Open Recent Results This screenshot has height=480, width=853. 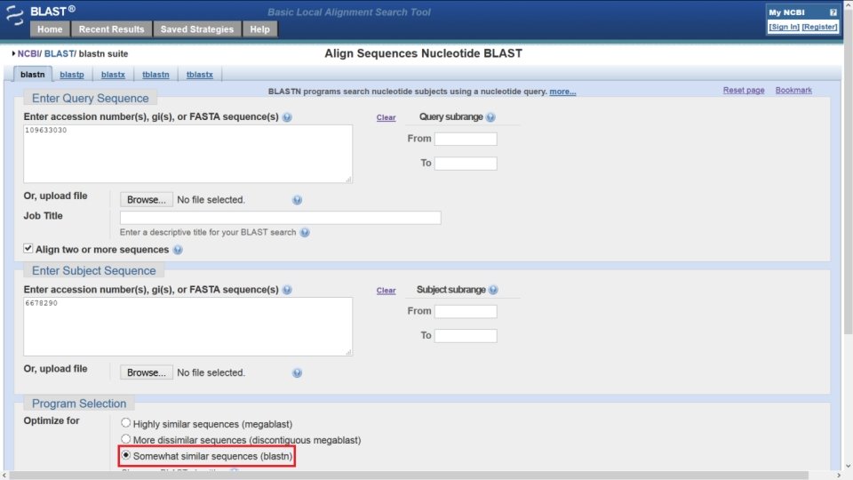point(112,29)
